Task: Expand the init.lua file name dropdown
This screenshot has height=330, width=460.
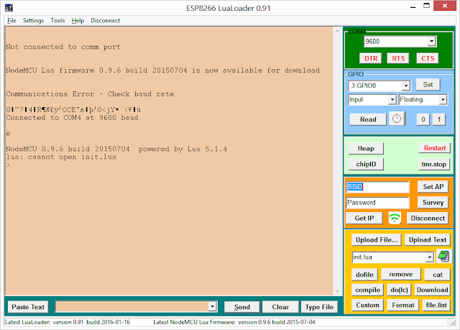Action: coord(430,257)
